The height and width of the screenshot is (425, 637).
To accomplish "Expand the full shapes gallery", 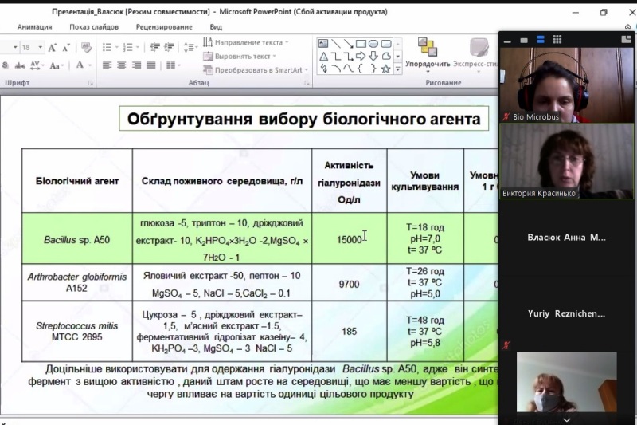I will 398,69.
